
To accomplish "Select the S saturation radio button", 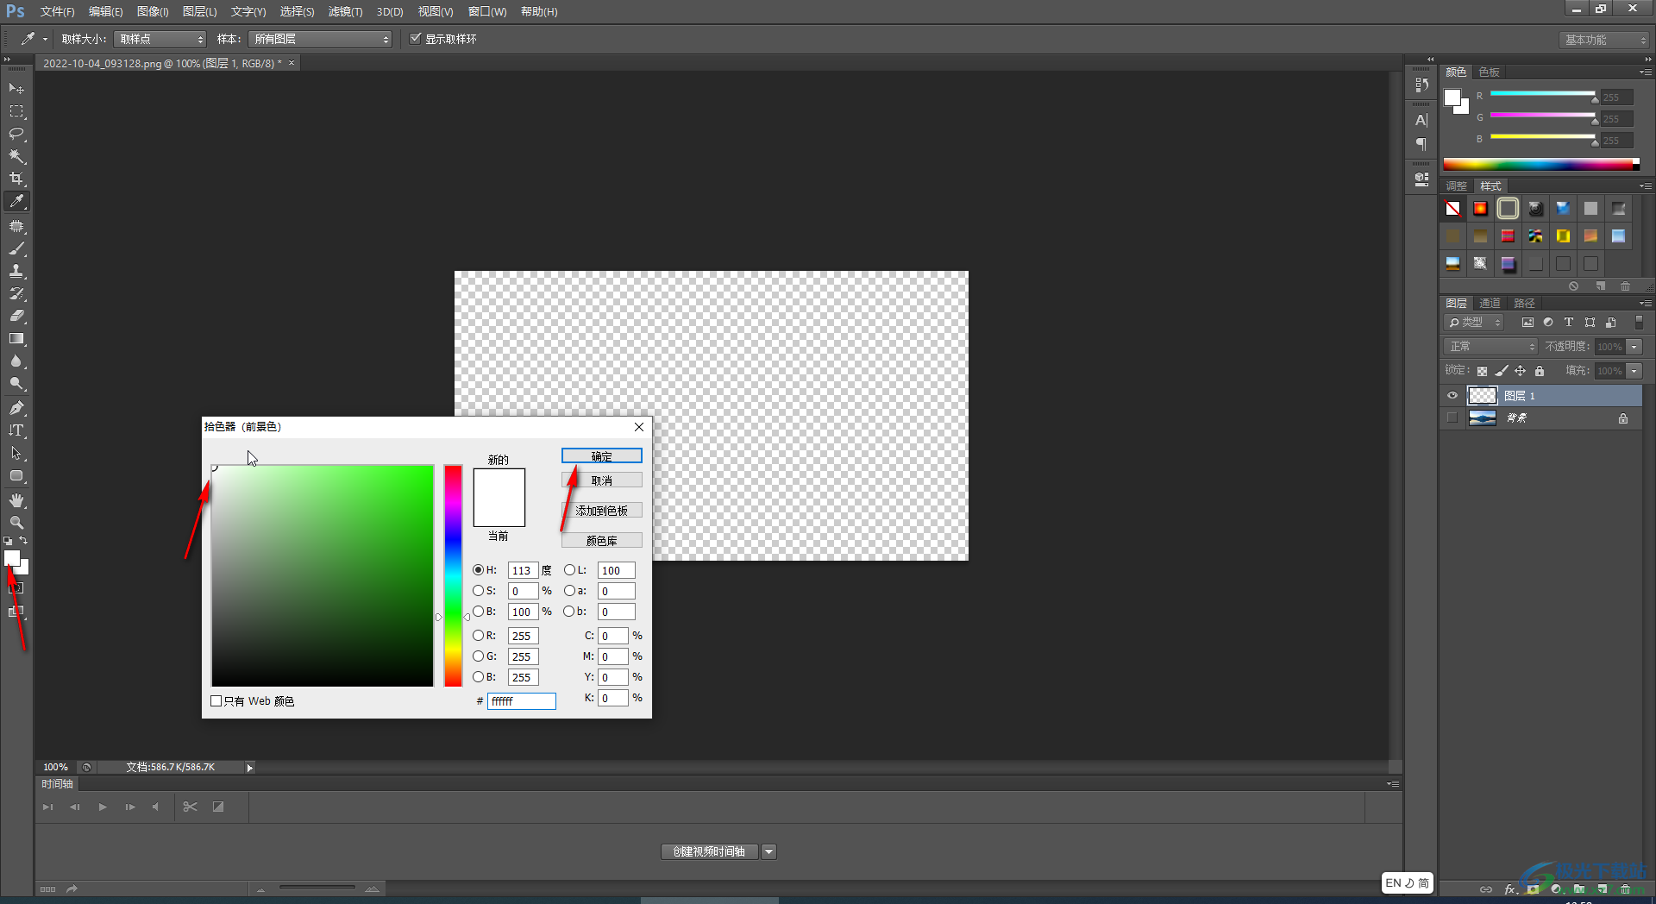I will (478, 591).
